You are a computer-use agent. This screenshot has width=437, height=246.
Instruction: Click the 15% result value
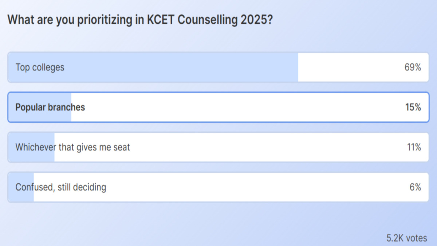tap(413, 108)
